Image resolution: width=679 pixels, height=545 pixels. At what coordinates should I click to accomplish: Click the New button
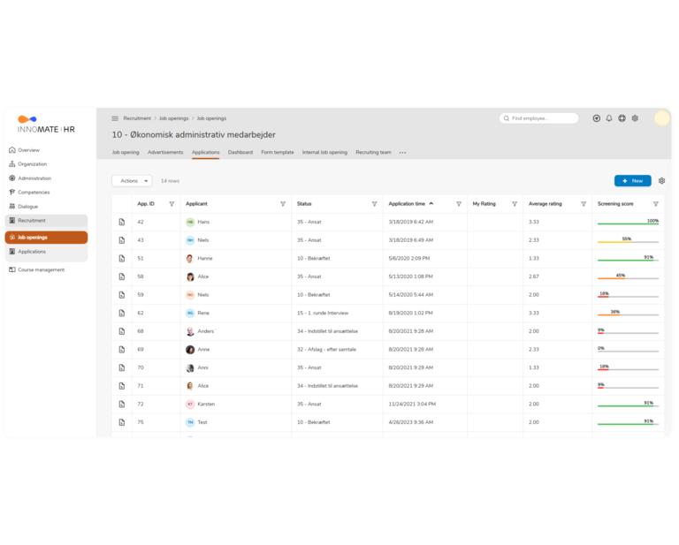[x=632, y=181]
